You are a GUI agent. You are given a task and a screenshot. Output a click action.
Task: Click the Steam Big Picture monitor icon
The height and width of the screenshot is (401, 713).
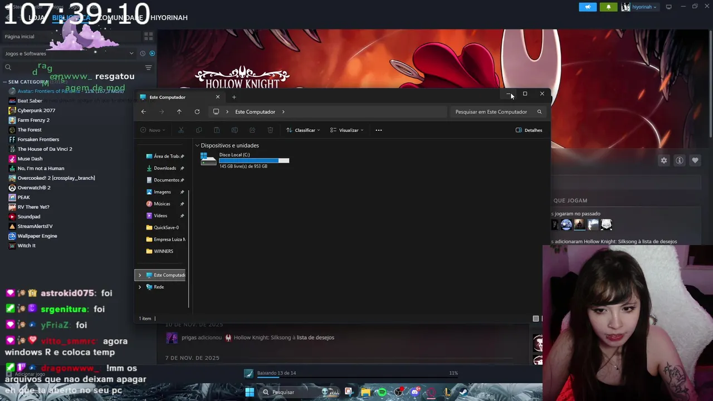tap(668, 7)
